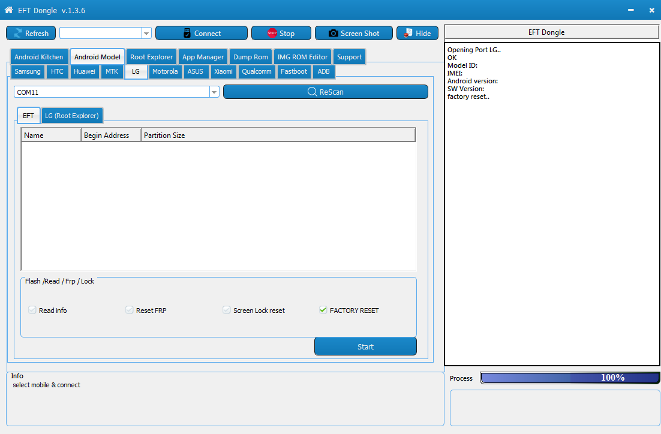Viewport: 661px width, 434px height.
Task: Click the 'select mobile & connect' info text
Action: [46, 385]
